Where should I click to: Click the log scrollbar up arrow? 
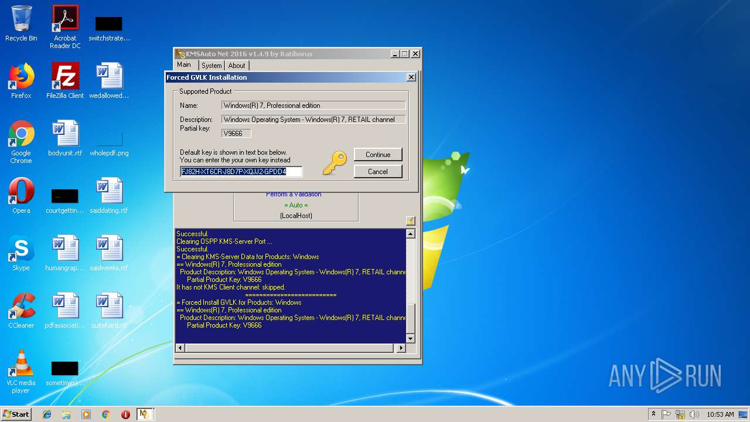pyautogui.click(x=411, y=234)
